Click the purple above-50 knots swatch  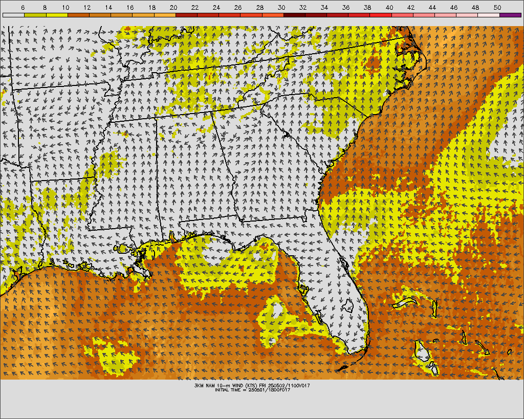click(x=511, y=15)
